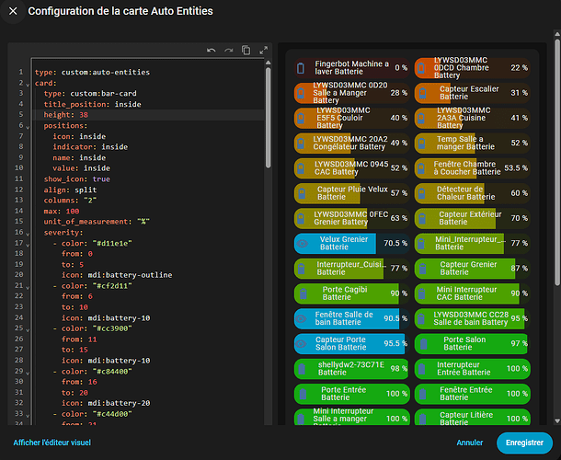The height and width of the screenshot is (460, 561).
Task: Close the Auto Entities configuration dialog
Action: 13,11
